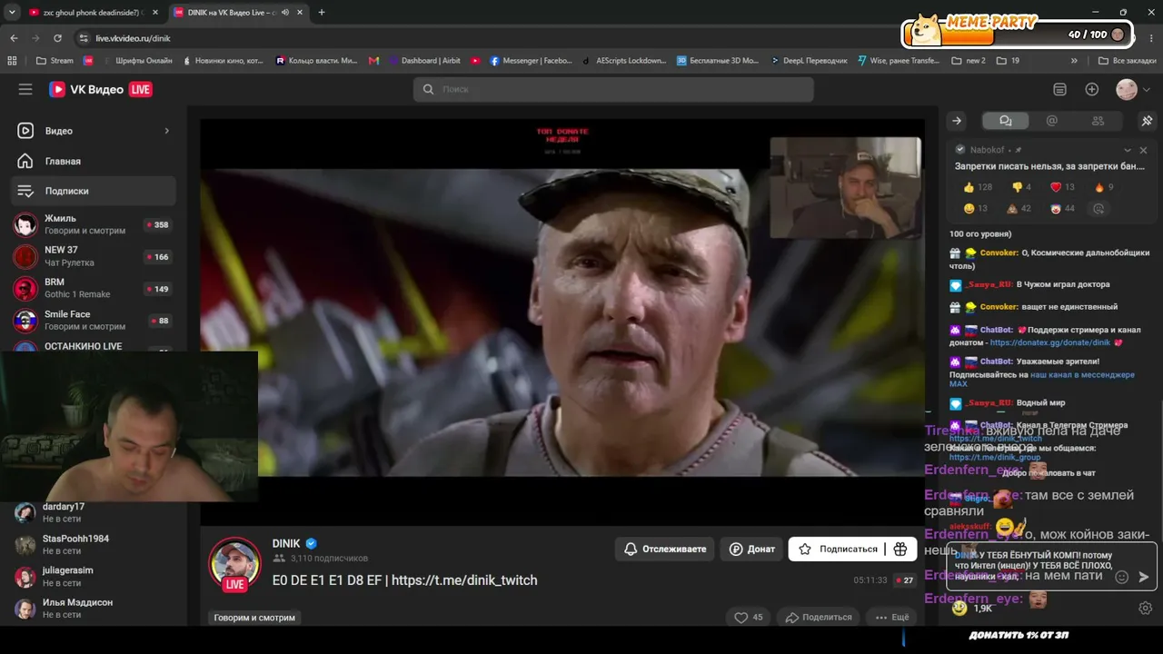Switch to the mentions tab
This screenshot has width=1163, height=654.
coord(1052,121)
